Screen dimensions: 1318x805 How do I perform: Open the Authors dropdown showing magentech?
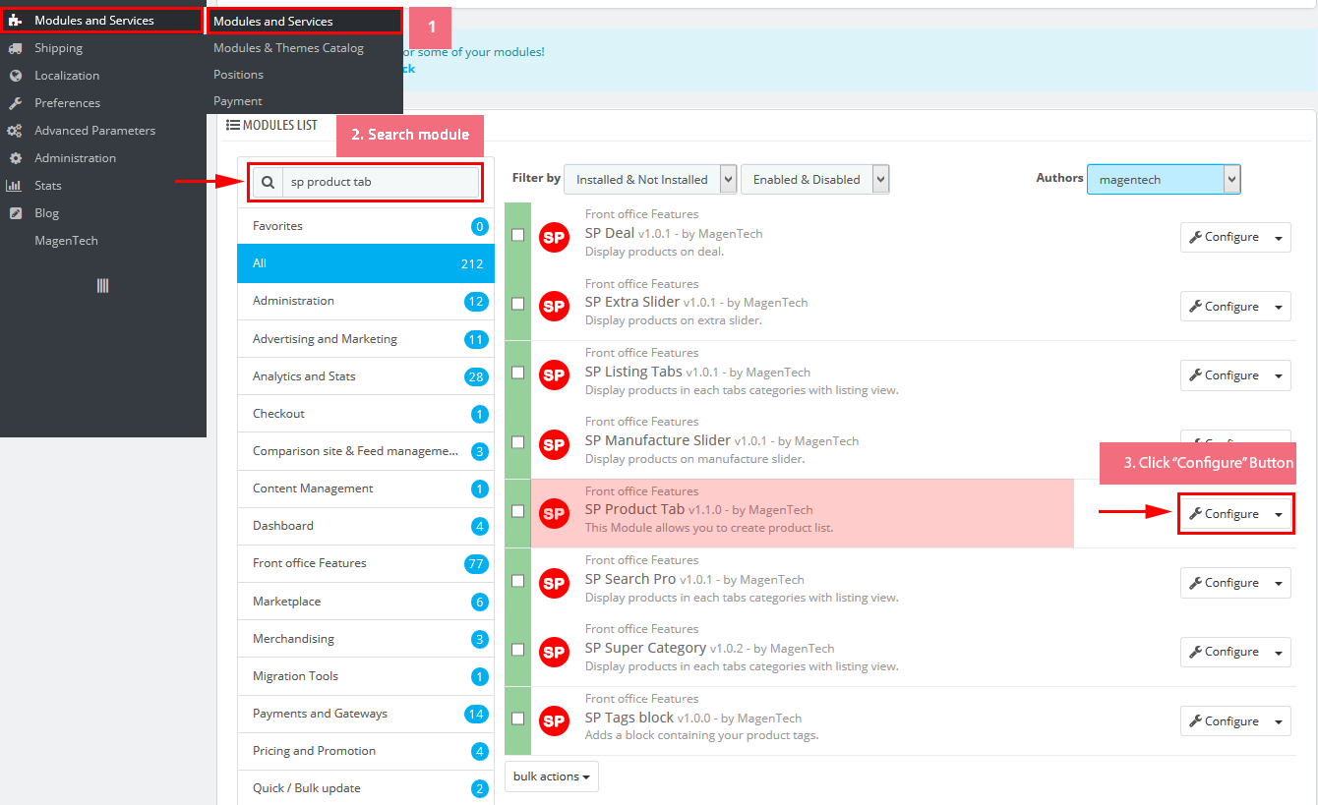[x=1164, y=179]
